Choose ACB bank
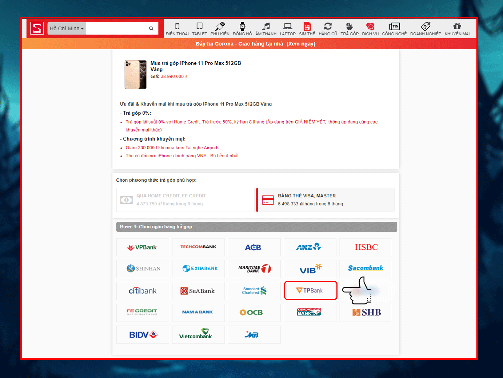The height and width of the screenshot is (378, 503). (x=254, y=247)
